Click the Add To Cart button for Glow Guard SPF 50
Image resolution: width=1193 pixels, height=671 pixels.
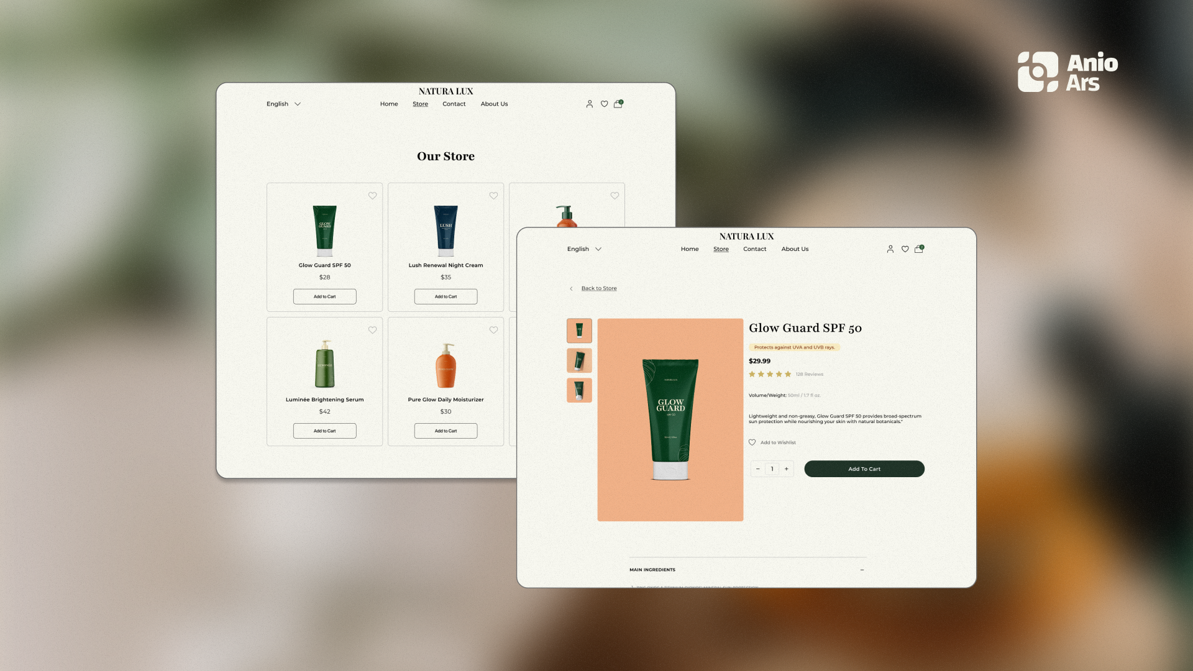[x=864, y=468]
